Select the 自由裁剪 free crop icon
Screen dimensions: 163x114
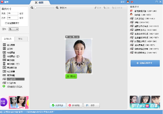(x=4, y=45)
